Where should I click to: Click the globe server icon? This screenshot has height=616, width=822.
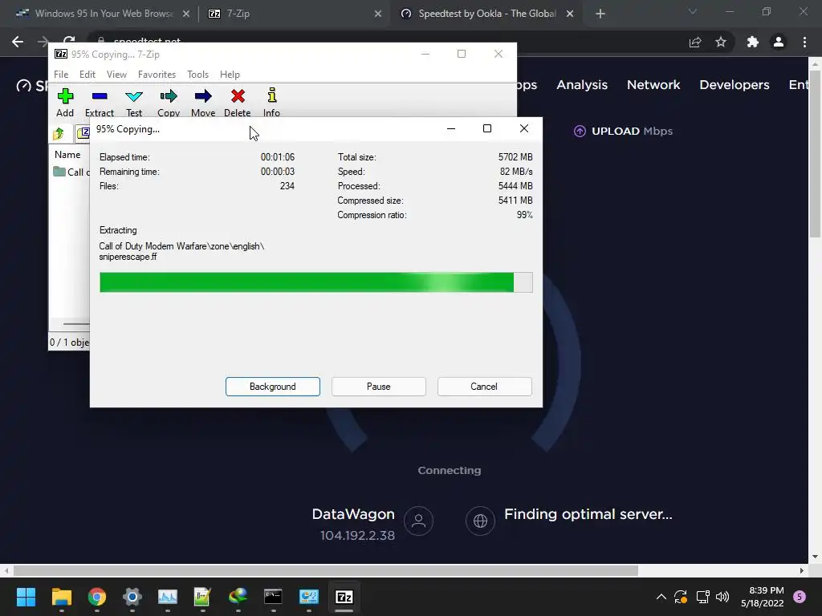tap(480, 521)
